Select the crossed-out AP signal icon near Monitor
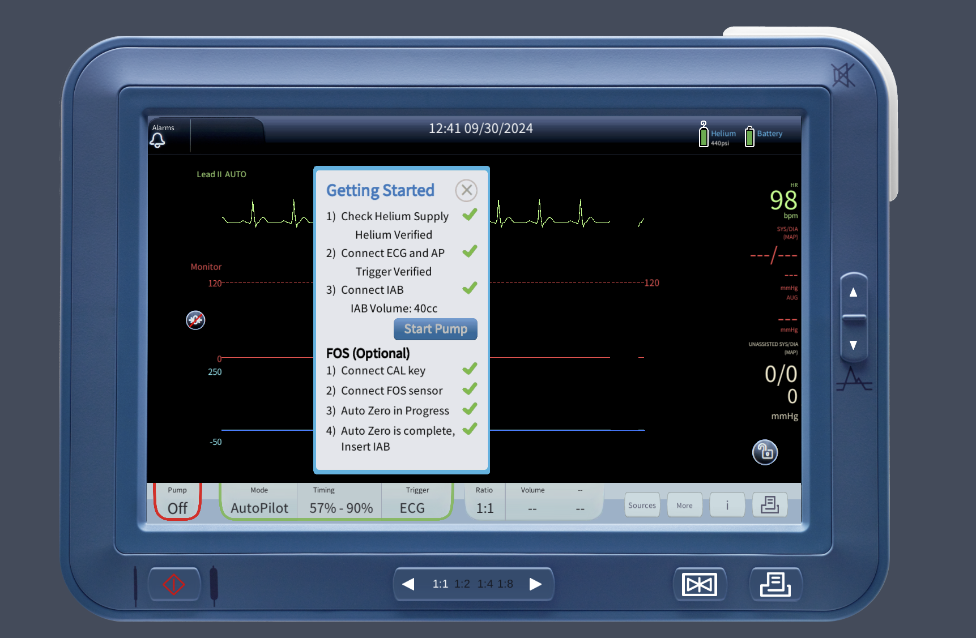Screen dimensions: 976x638 pyautogui.click(x=195, y=320)
